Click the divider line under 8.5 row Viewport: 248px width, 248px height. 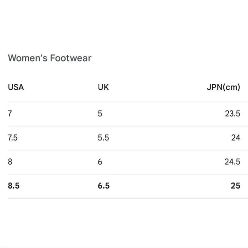pos(128,198)
